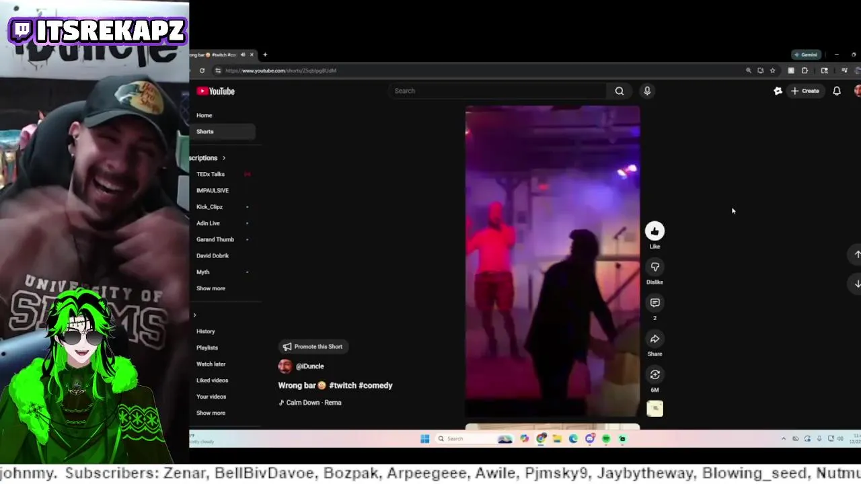
Task: Open Your videos in the sidebar
Action: tap(211, 397)
